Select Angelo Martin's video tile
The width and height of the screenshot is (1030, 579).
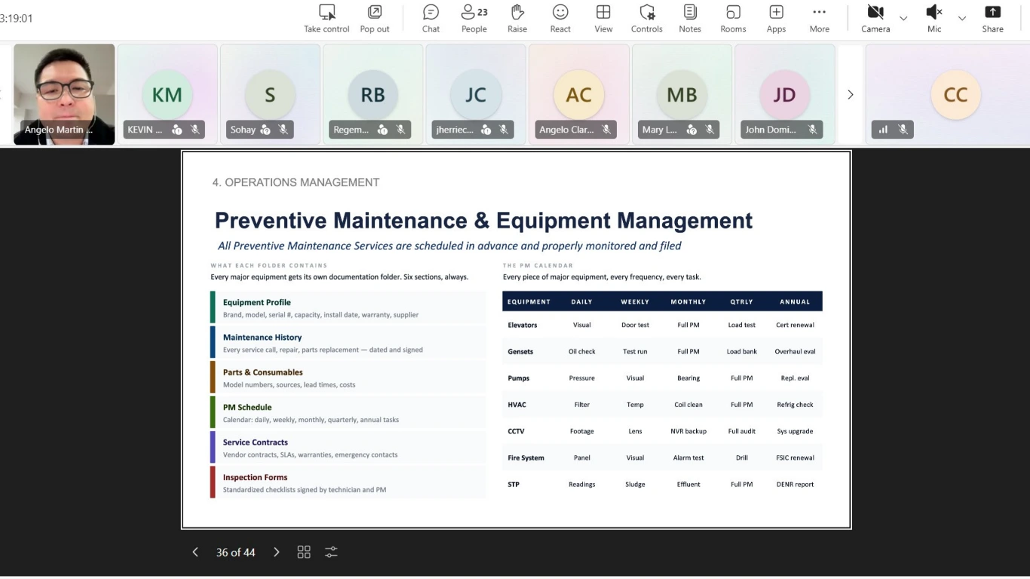[x=64, y=94]
